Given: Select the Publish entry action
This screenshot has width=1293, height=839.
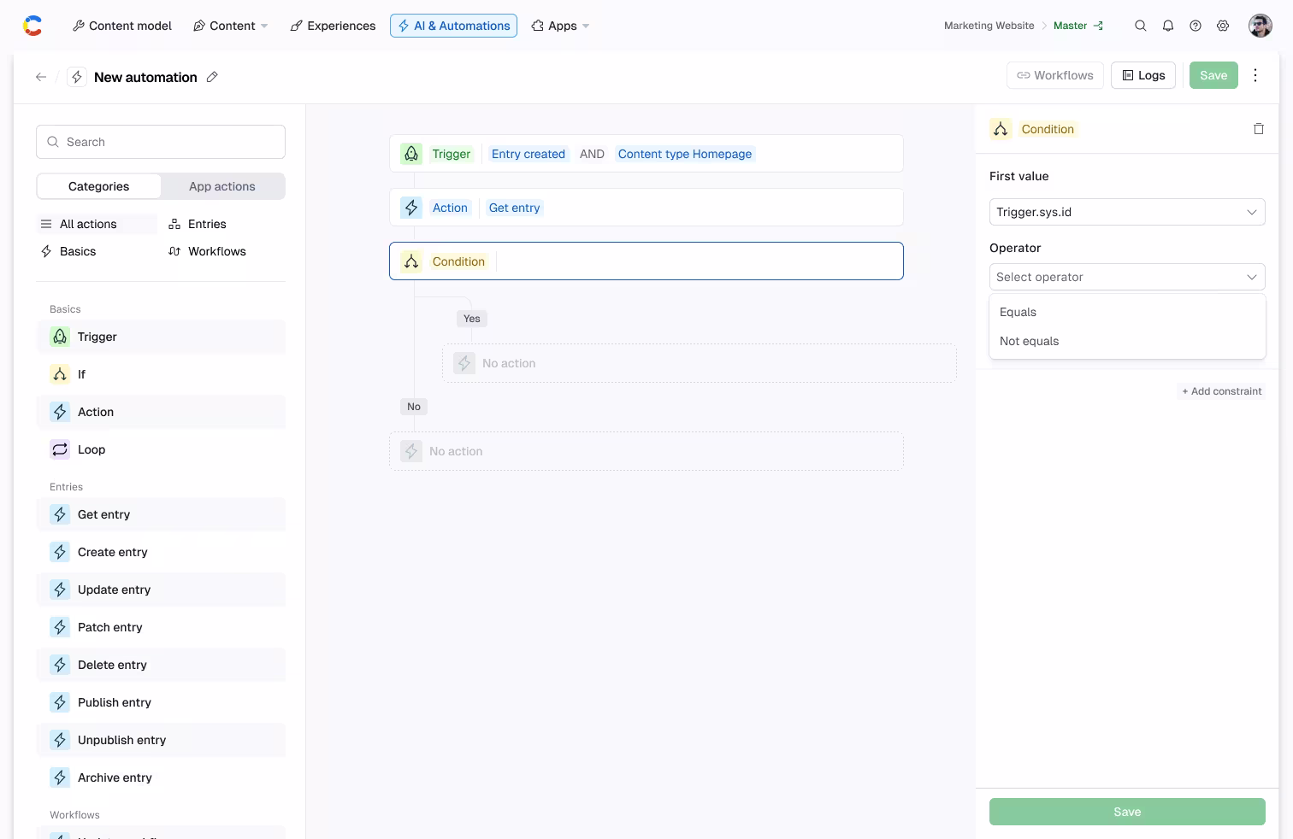Looking at the screenshot, I should tap(161, 702).
